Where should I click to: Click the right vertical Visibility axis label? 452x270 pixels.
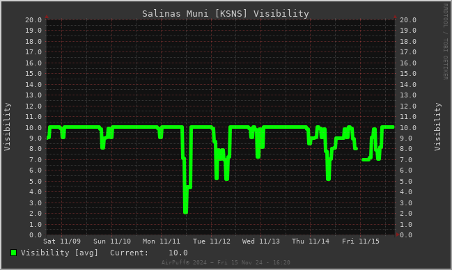[x=437, y=127]
